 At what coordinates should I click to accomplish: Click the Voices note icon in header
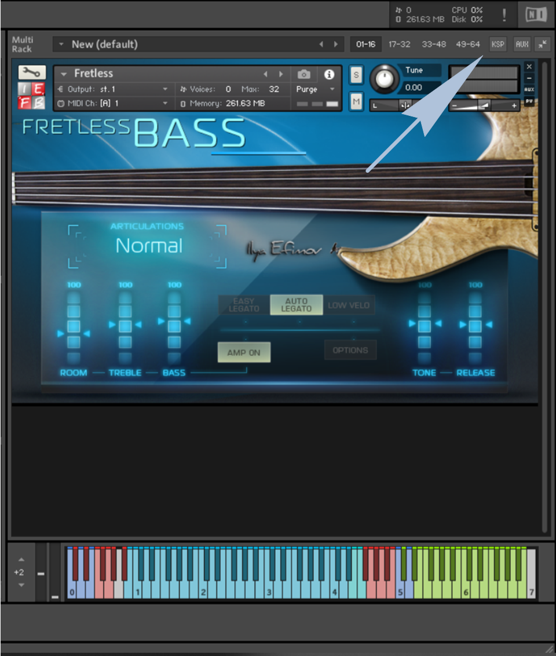tap(183, 89)
